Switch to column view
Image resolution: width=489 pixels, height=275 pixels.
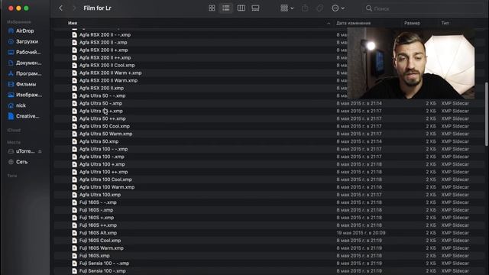[241, 8]
